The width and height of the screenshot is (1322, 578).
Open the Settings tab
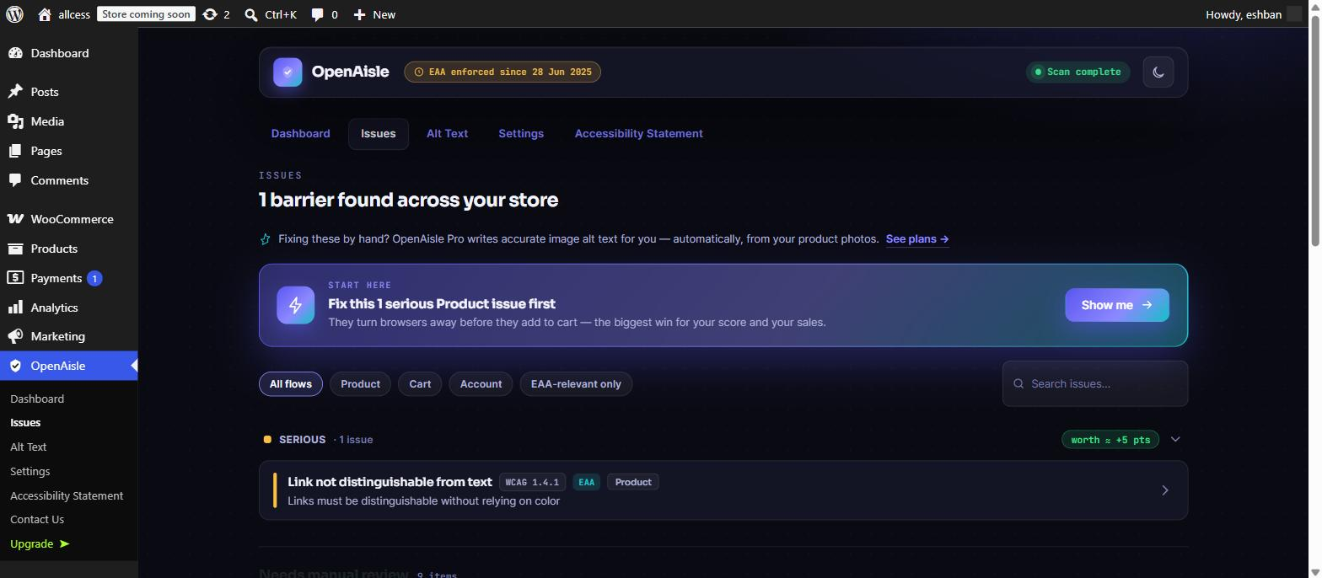click(x=521, y=134)
